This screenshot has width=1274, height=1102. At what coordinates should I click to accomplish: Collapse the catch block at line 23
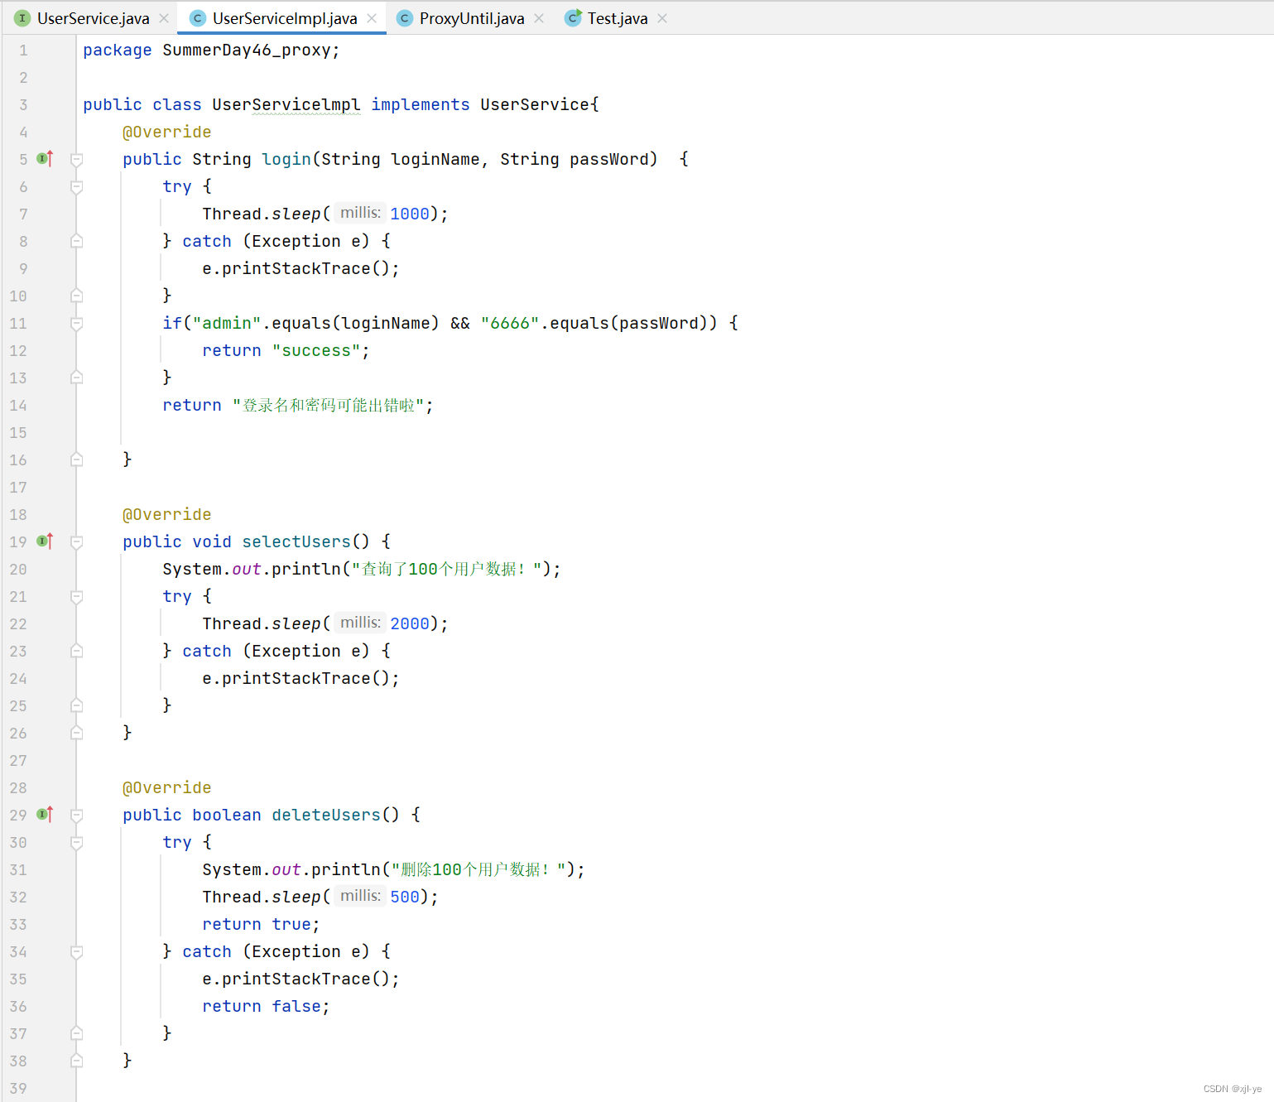pos(76,651)
